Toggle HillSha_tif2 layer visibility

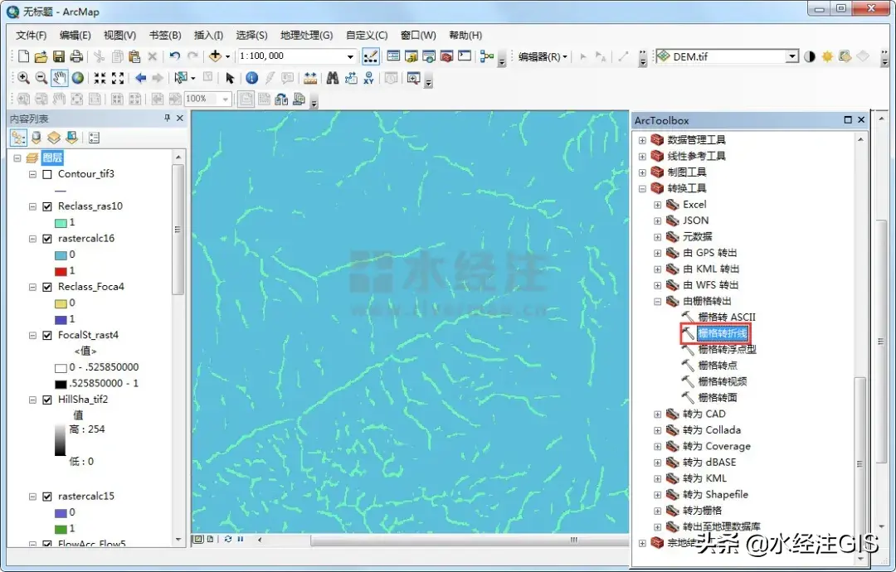click(x=47, y=400)
